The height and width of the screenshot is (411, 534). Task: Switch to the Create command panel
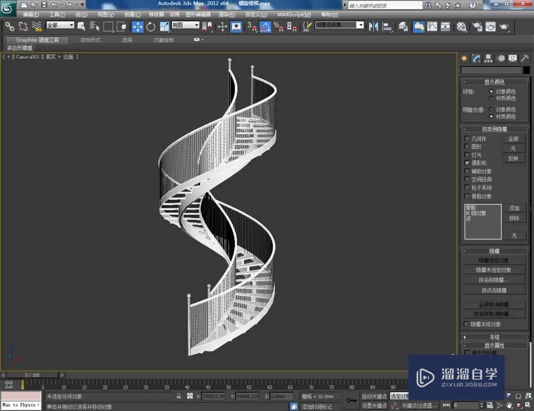pyautogui.click(x=464, y=58)
